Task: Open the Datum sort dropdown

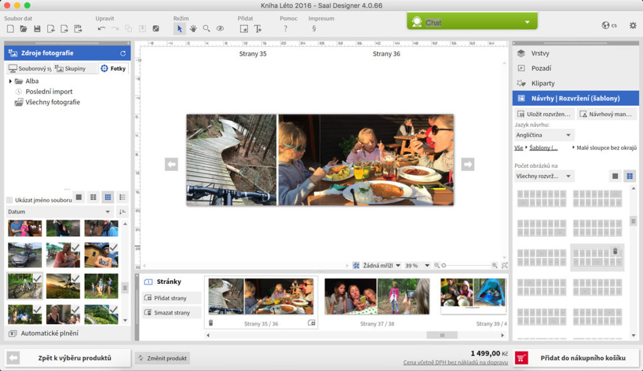Action: point(59,212)
